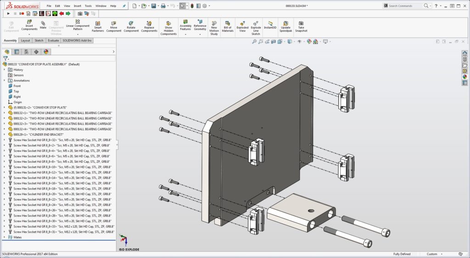Expand the Annotations tree node
This screenshot has height=258, width=470.
[5, 80]
